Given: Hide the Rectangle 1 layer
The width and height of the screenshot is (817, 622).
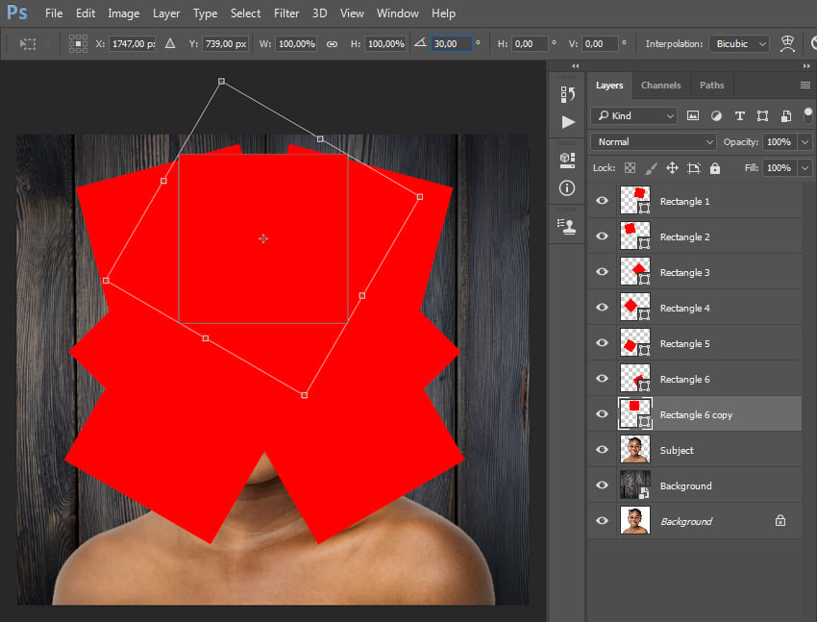Looking at the screenshot, I should click(x=602, y=201).
